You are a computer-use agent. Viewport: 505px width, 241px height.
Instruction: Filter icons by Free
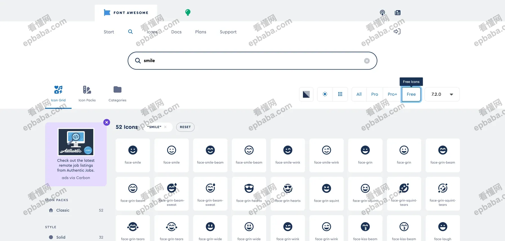[x=411, y=94]
